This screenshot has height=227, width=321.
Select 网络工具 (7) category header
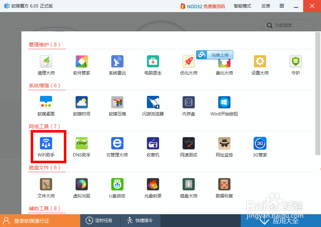[45, 127]
